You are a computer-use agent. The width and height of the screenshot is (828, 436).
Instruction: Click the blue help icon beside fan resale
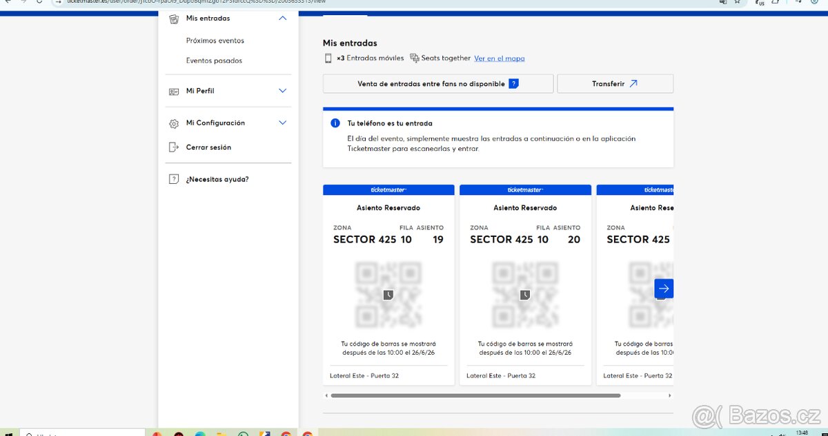coord(513,84)
